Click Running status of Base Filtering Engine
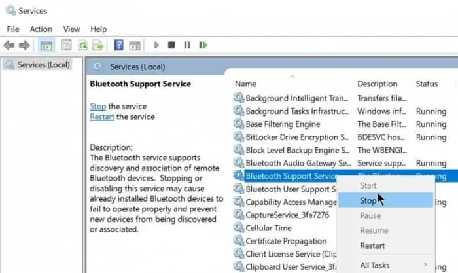This screenshot has height=273, width=458. pyautogui.click(x=431, y=124)
